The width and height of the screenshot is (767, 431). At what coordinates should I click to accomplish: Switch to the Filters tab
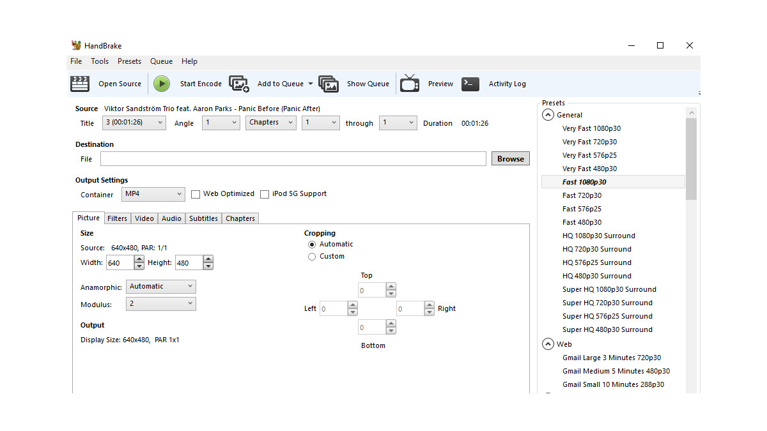(118, 218)
